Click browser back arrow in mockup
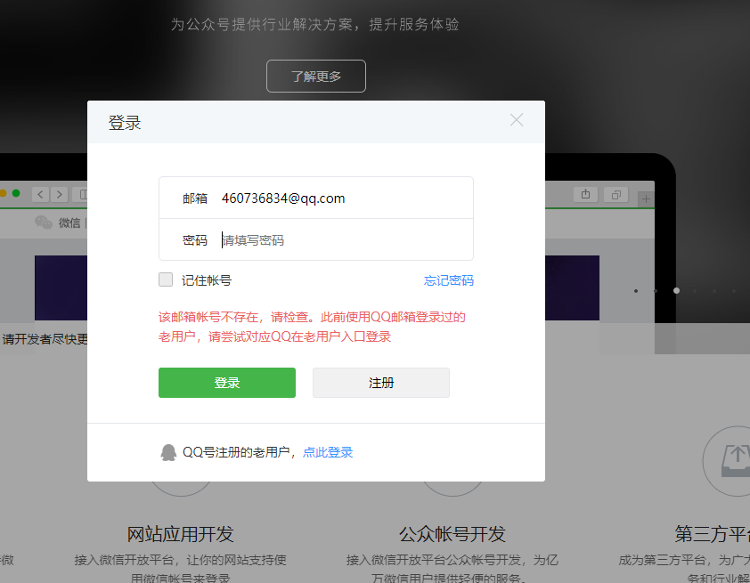The image size is (750, 583). pos(41,194)
